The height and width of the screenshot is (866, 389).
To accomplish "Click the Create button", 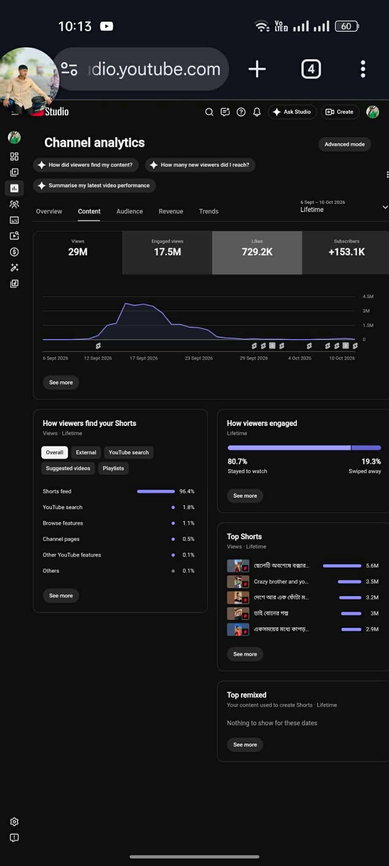I will click(340, 112).
